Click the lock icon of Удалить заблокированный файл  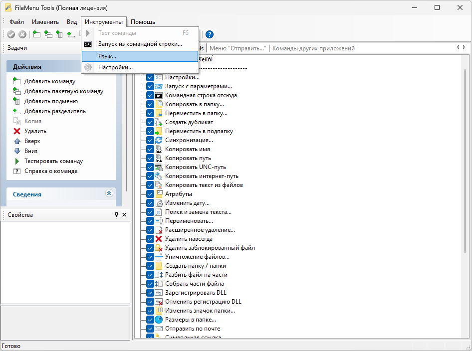click(159, 248)
